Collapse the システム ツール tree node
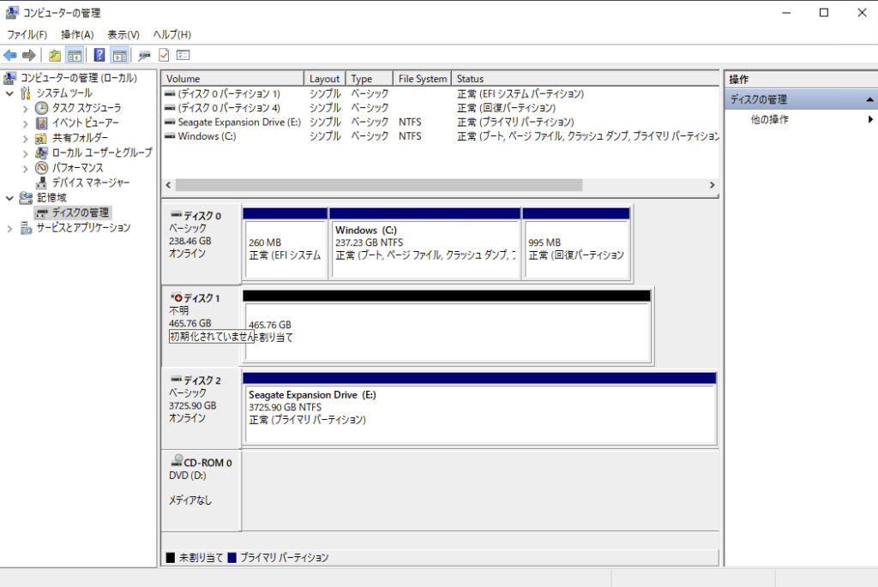Viewport: 878px width, 587px height. [x=10, y=93]
